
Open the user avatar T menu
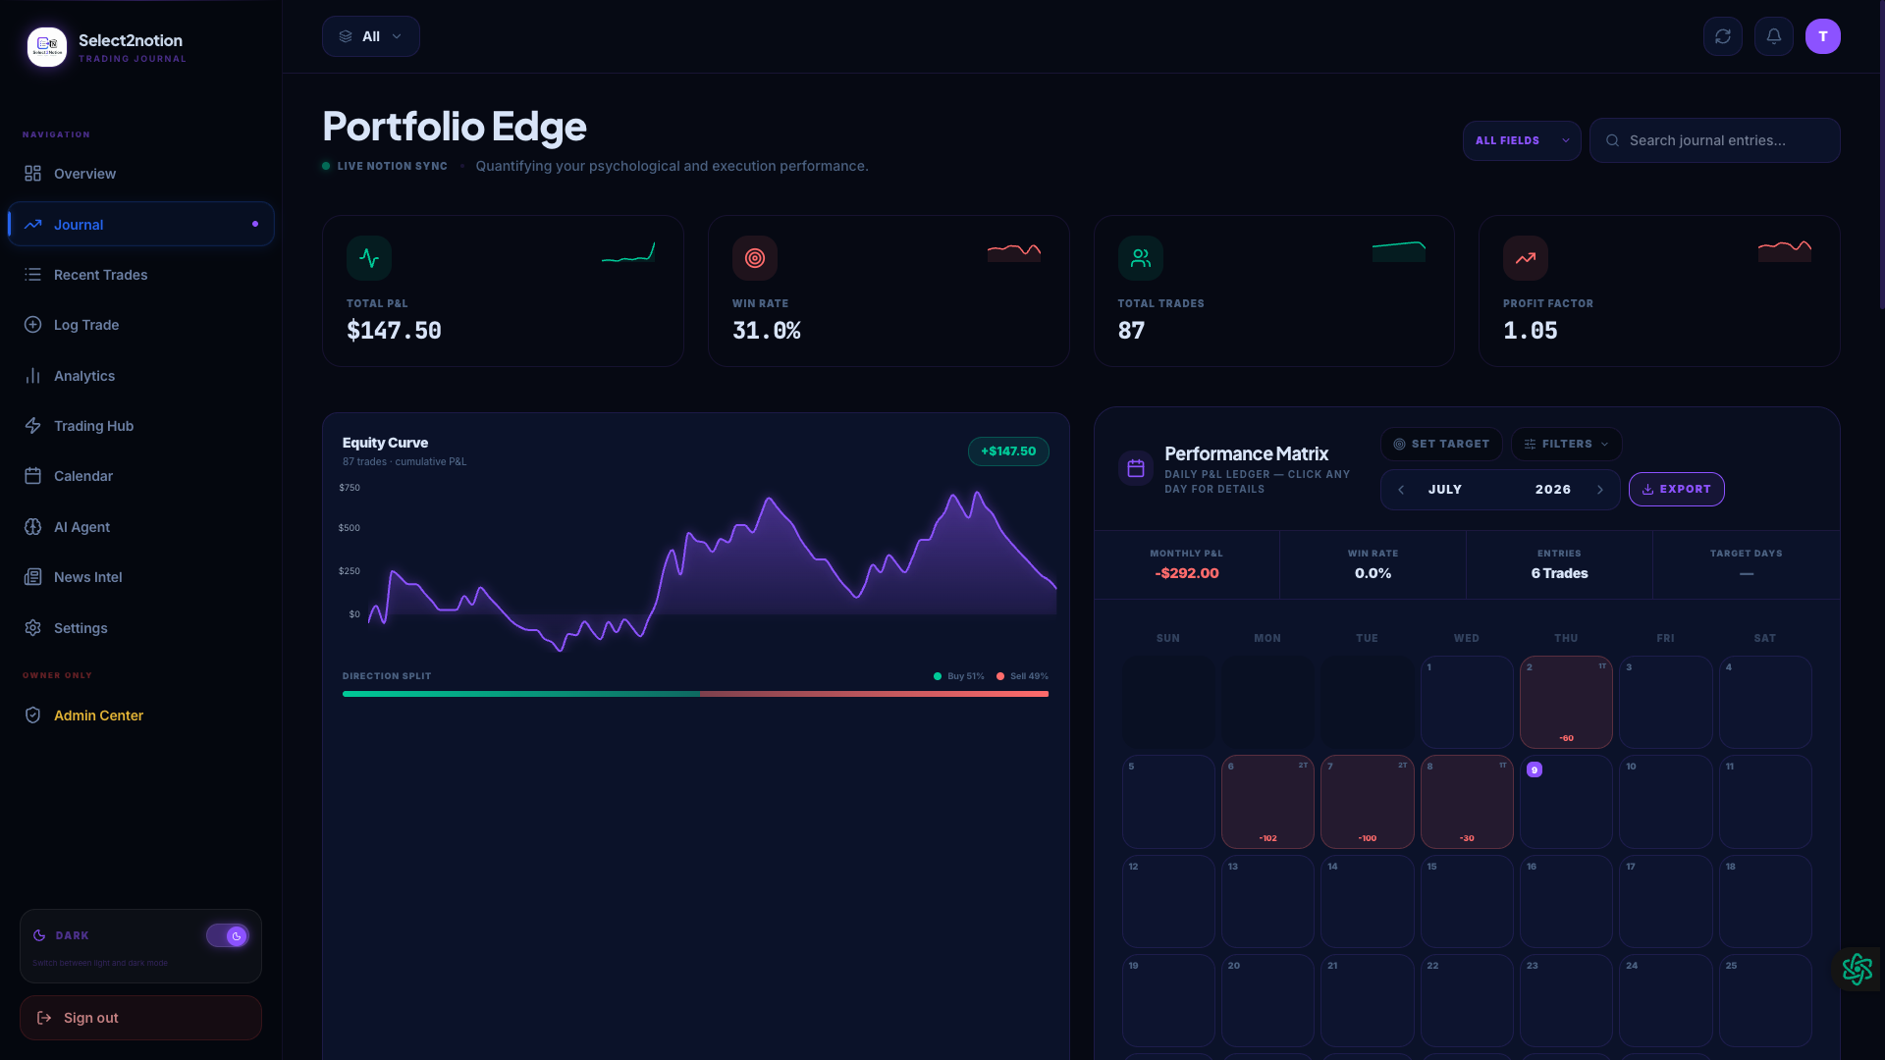coord(1823,36)
